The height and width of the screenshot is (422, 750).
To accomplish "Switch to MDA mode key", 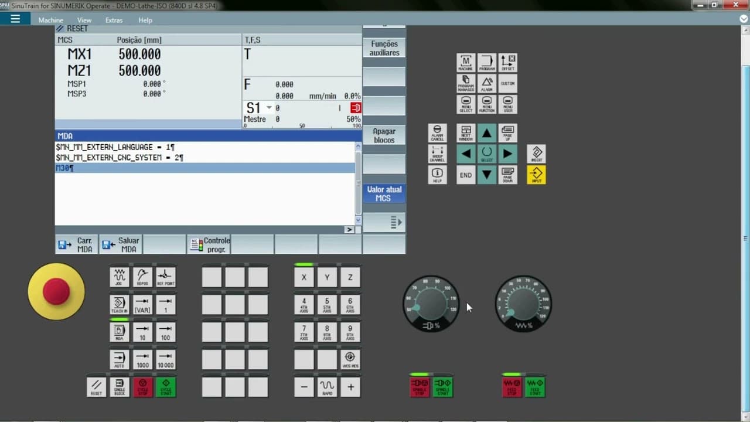I will coord(120,332).
